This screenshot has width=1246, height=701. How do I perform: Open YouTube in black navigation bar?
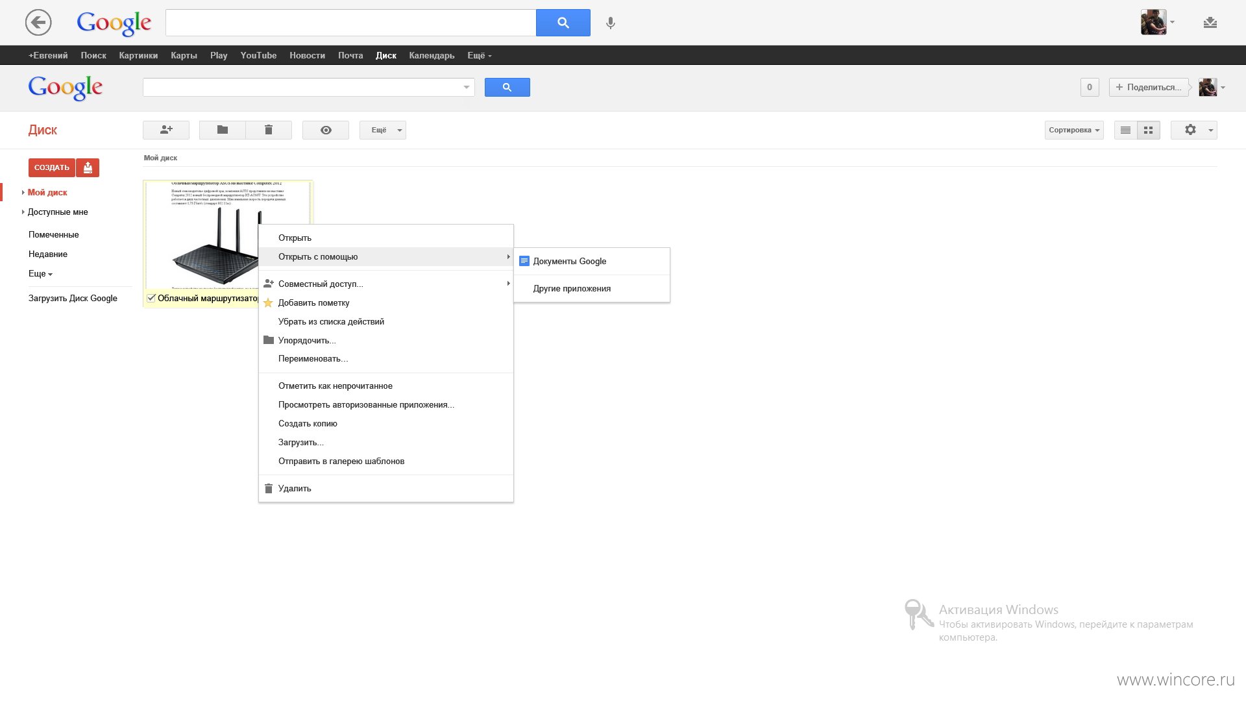[258, 55]
